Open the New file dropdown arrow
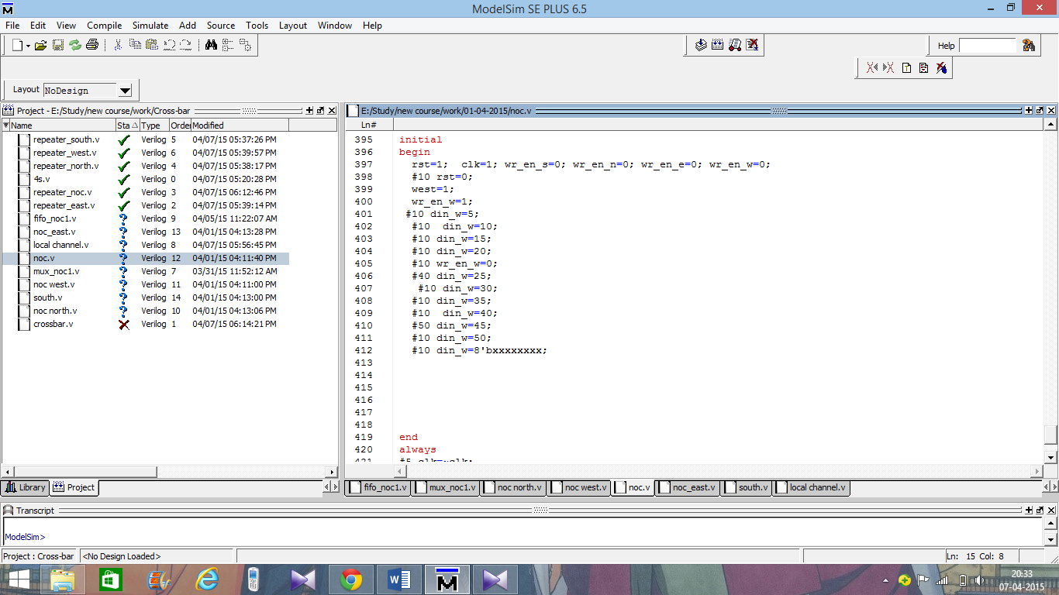The image size is (1059, 595). (x=28, y=46)
